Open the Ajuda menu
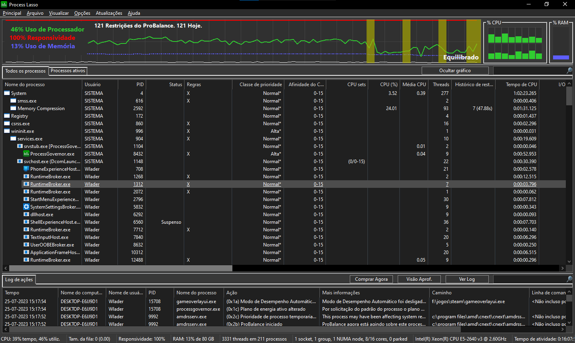The image size is (575, 343). coord(134,13)
